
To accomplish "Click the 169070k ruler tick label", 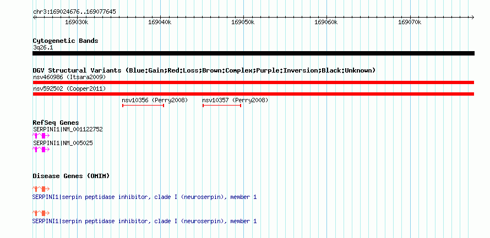I will pos(410,23).
